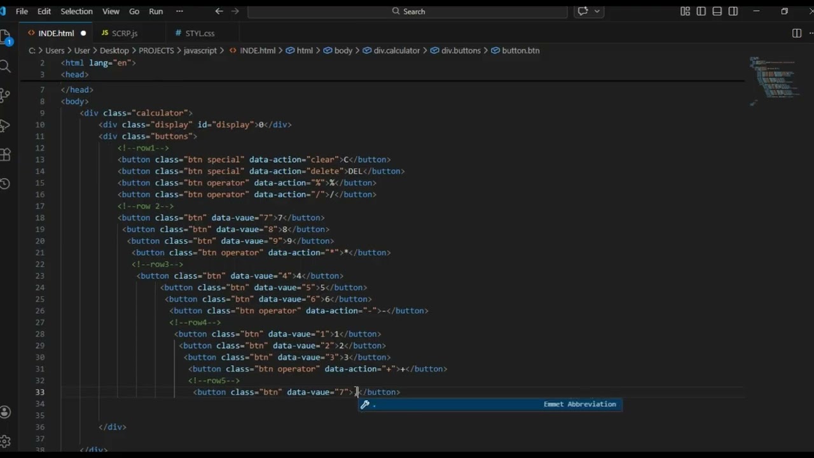Open the Selection menu
The image size is (814, 458).
76,11
